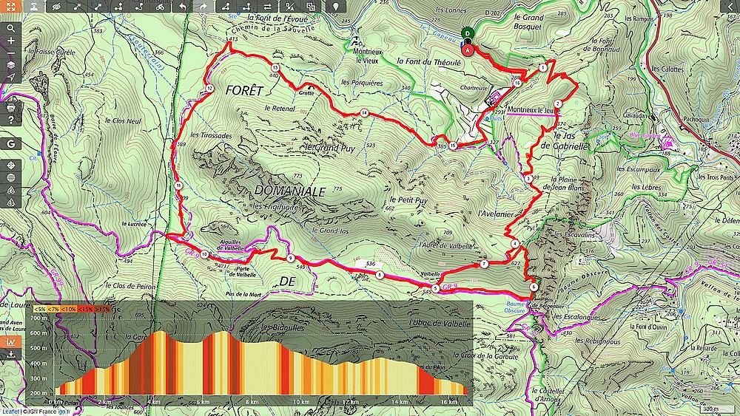
Task: Click route waypoint number 10
Action: coord(204,254)
